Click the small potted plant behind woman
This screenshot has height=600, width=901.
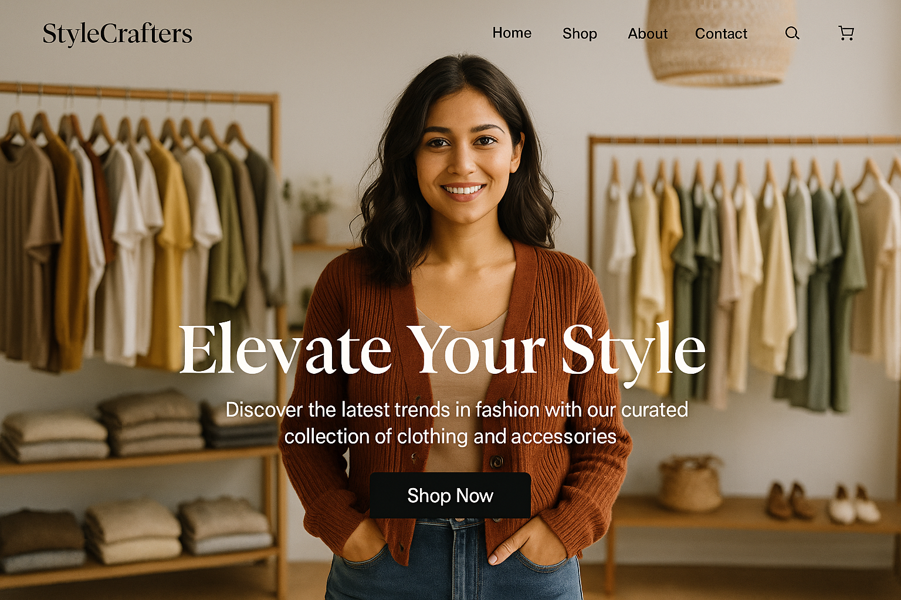coord(317,211)
